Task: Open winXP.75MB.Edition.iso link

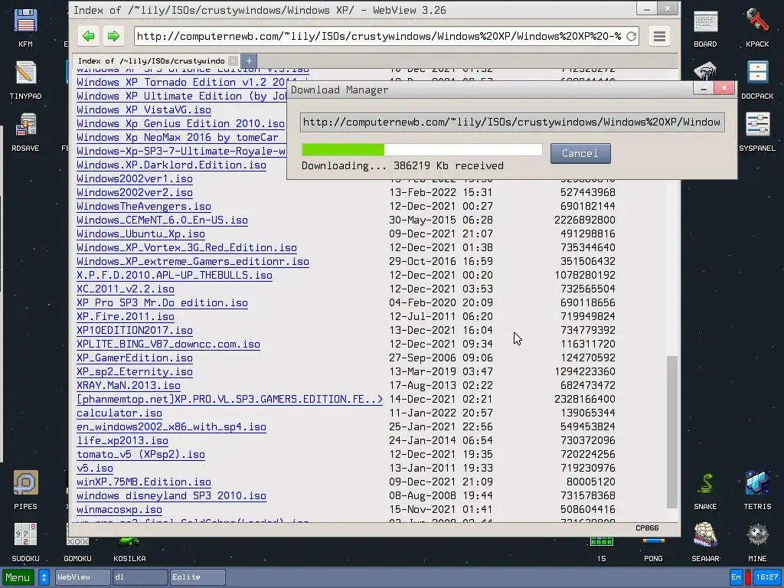Action: [x=144, y=482]
